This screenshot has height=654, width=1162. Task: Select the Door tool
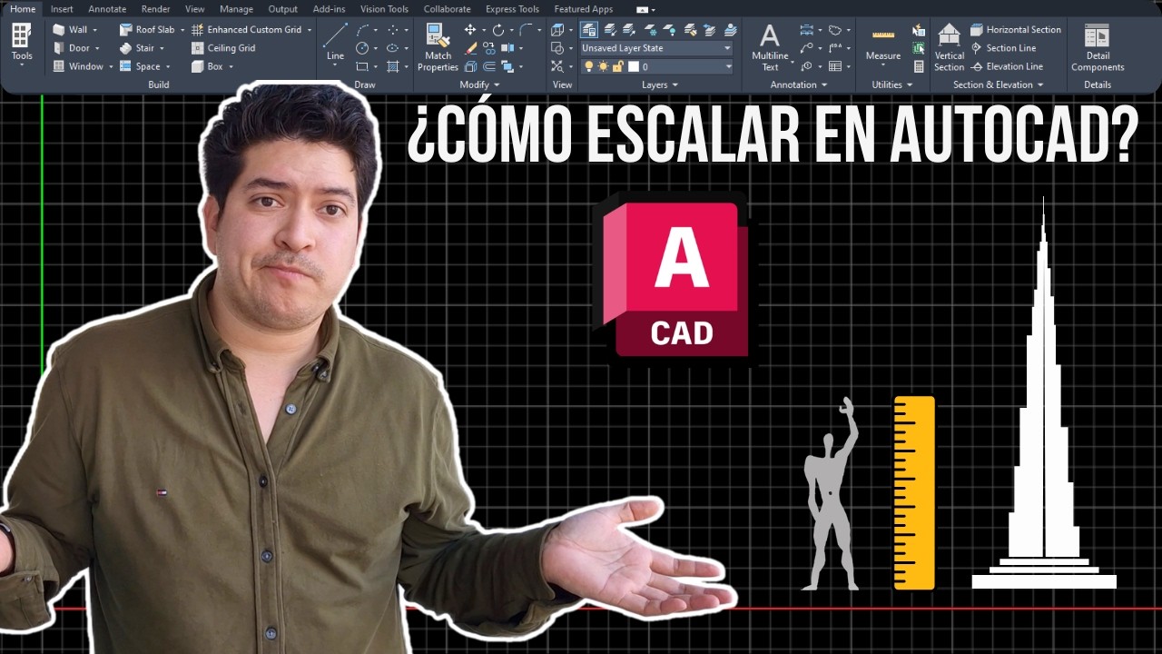click(71, 48)
